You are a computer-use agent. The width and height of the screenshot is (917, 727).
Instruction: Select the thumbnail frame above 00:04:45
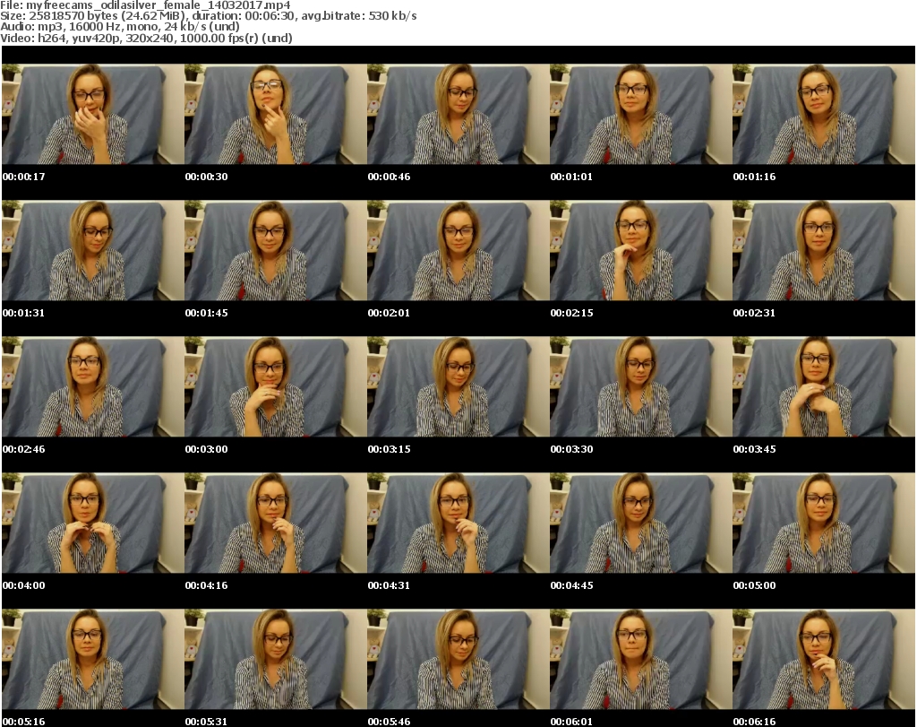[x=640, y=523]
